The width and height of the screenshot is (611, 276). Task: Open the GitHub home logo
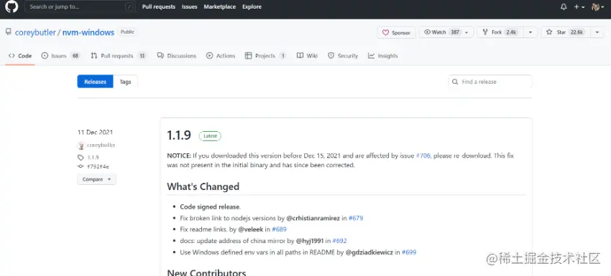coord(12,6)
